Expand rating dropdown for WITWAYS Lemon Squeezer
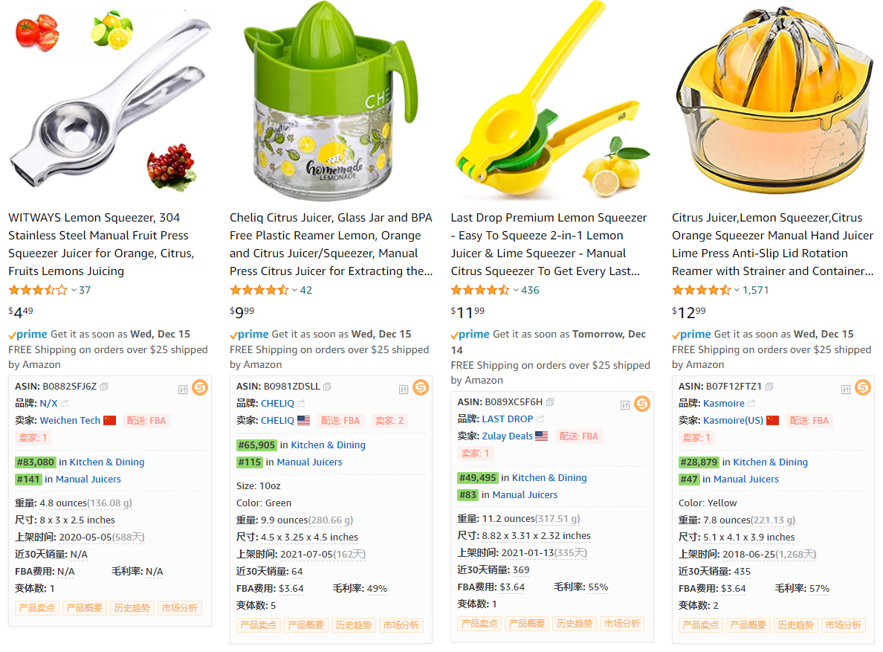 tap(73, 290)
